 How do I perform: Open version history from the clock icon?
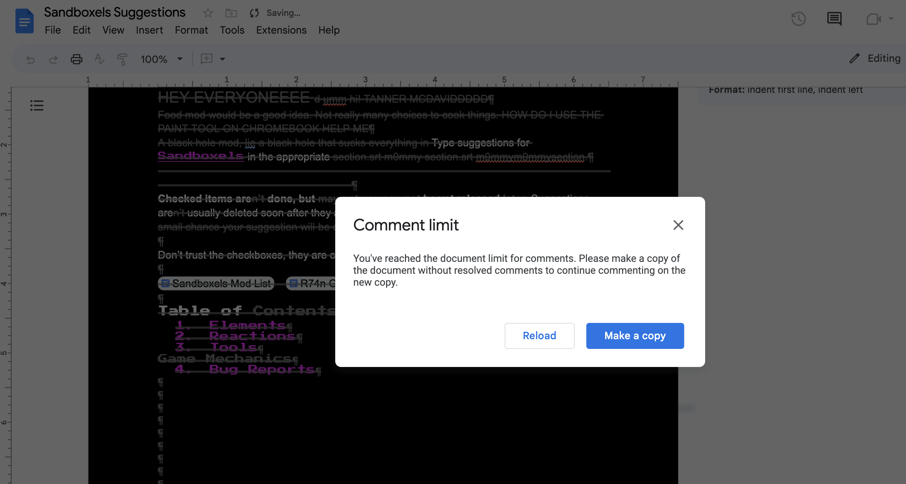tap(799, 19)
